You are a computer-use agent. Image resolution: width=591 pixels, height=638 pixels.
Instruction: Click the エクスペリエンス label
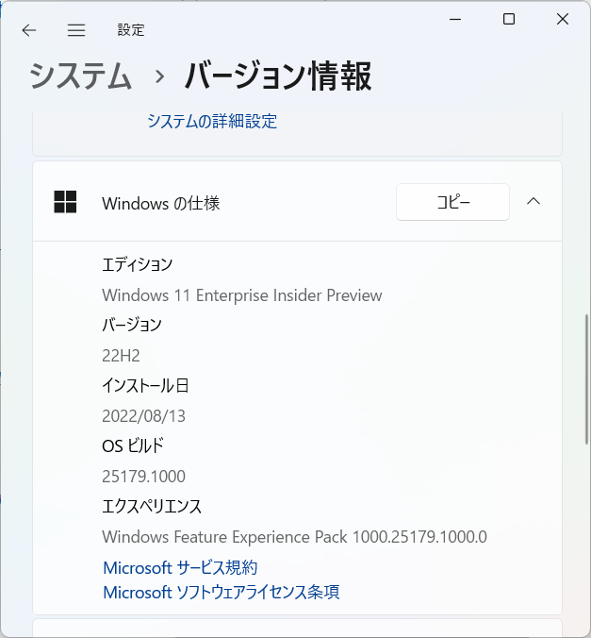tap(152, 506)
